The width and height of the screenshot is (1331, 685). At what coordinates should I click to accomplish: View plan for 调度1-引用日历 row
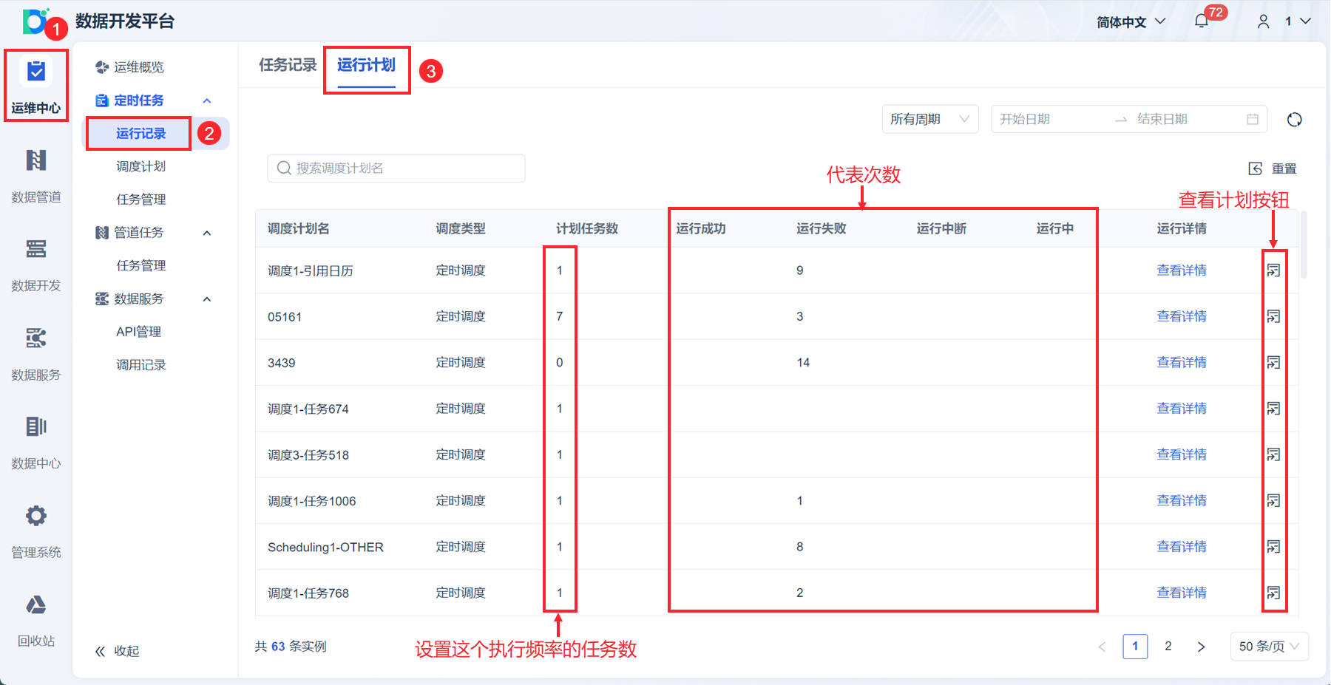(1273, 270)
